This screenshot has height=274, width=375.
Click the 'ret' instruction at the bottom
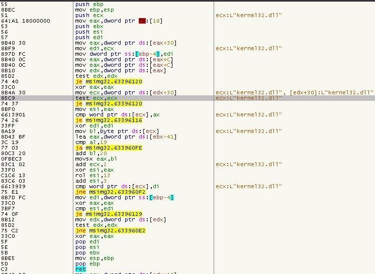(x=80, y=268)
